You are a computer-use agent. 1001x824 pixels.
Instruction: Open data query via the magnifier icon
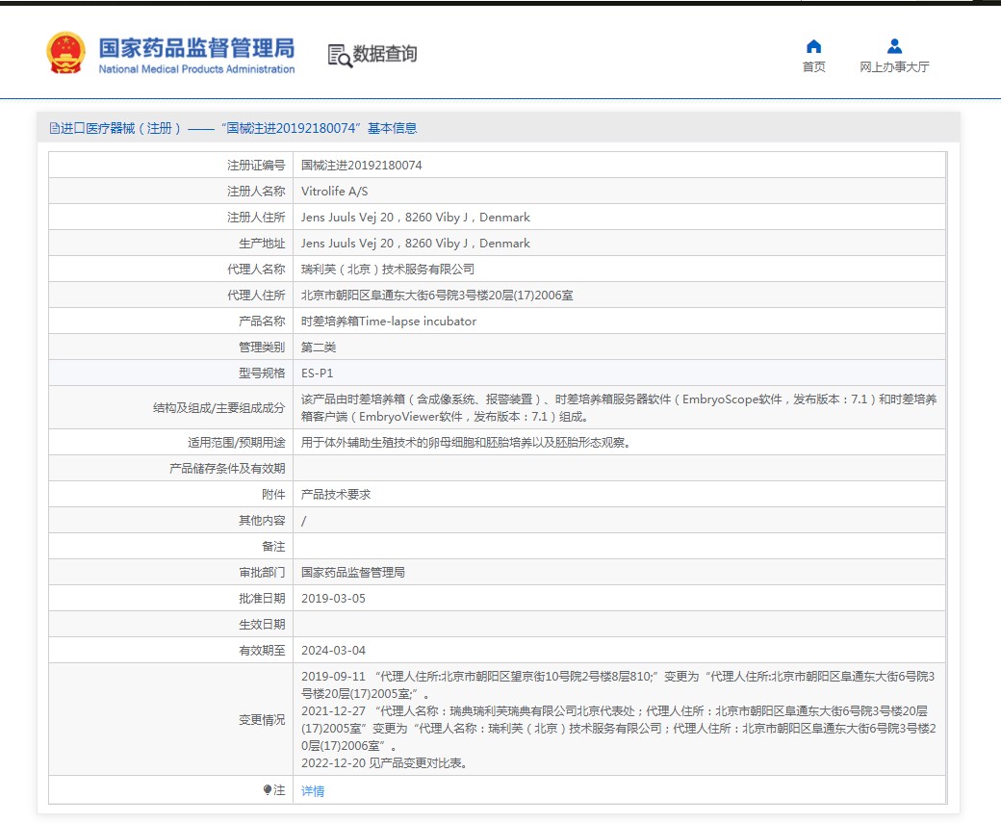[340, 56]
